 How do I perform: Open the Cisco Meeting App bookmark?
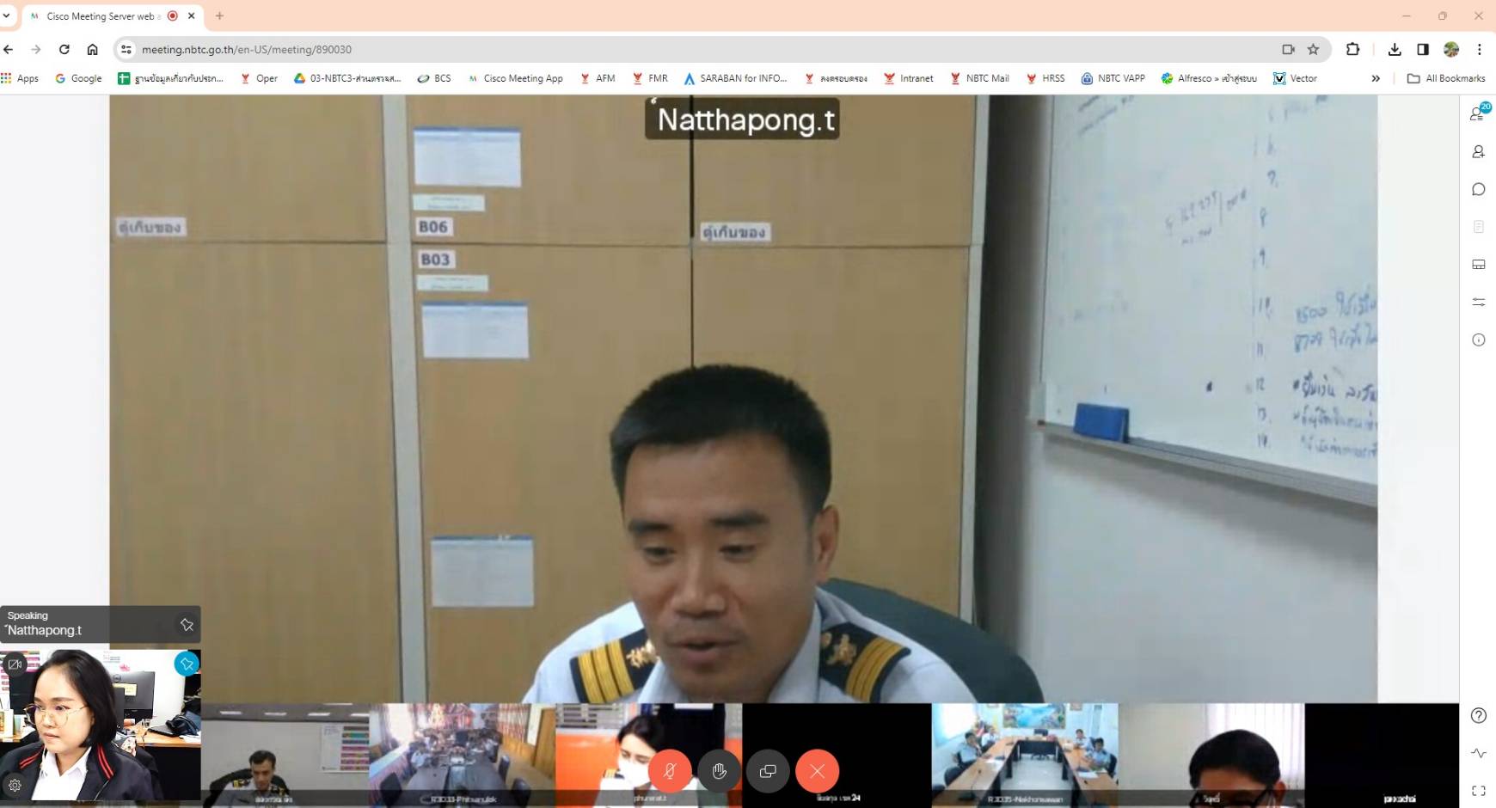point(515,78)
